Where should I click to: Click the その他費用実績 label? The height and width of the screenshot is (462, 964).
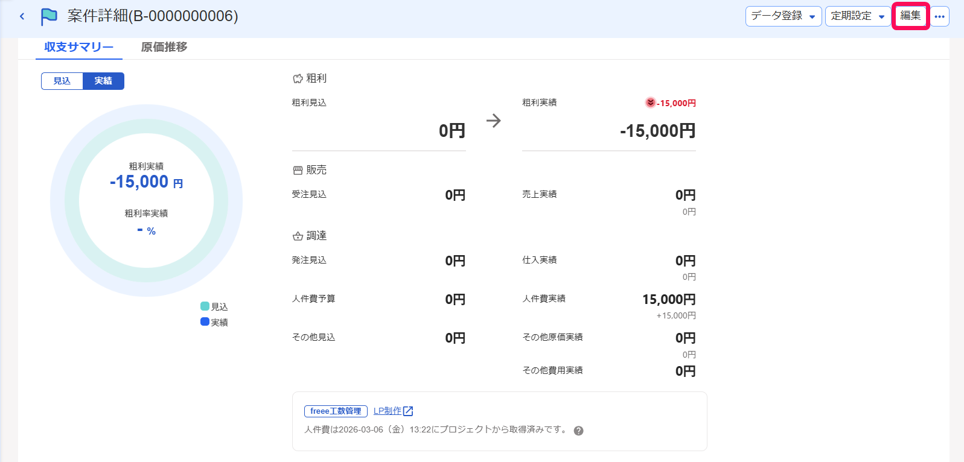pos(552,370)
